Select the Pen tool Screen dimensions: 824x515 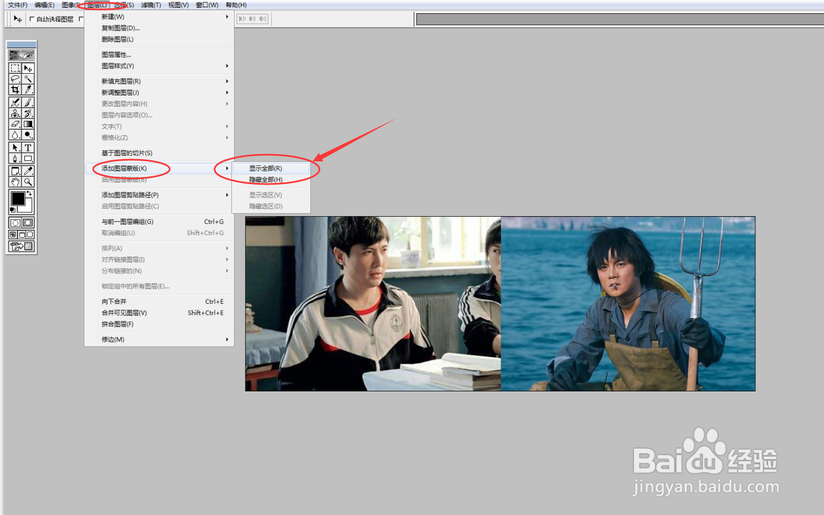(15, 159)
